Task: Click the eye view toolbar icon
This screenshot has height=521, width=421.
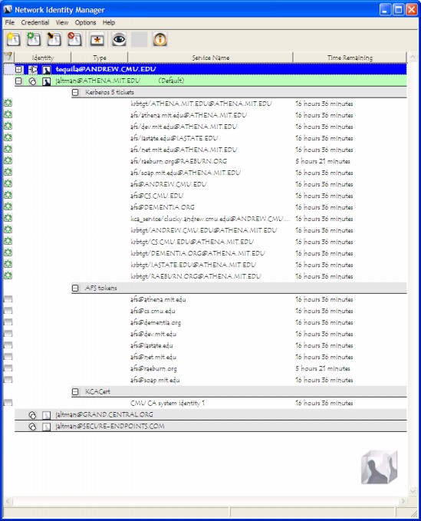Action: [119, 40]
